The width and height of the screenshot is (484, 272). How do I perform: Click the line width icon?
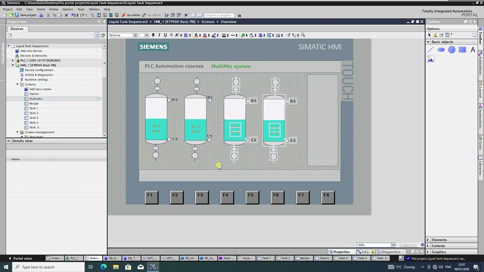(x=224, y=35)
